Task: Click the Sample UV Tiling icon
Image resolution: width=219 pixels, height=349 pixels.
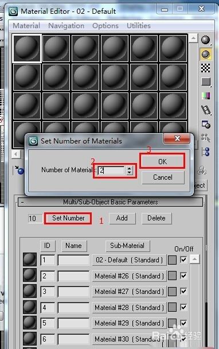Action: [x=205, y=82]
